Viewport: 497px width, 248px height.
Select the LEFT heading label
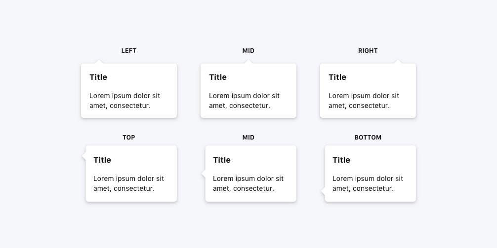pyautogui.click(x=129, y=51)
